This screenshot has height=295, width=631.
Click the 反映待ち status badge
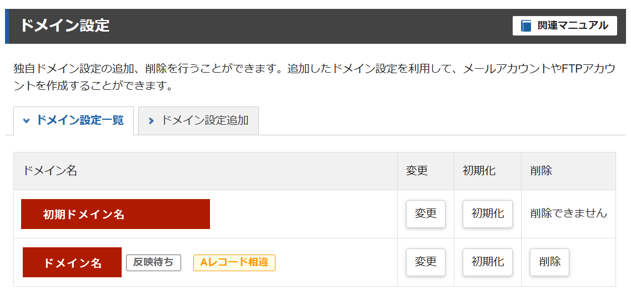click(153, 262)
